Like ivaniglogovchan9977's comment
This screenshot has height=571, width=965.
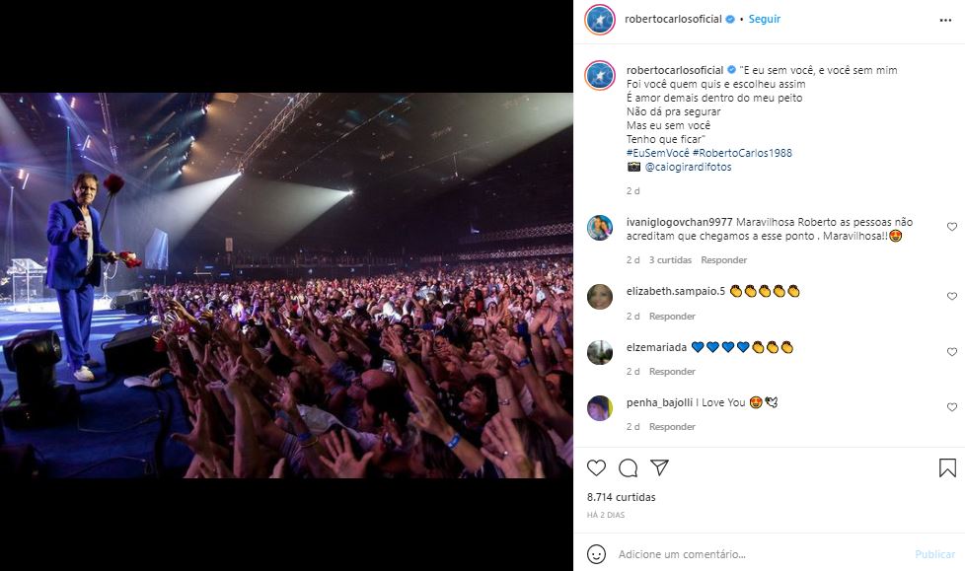[951, 227]
